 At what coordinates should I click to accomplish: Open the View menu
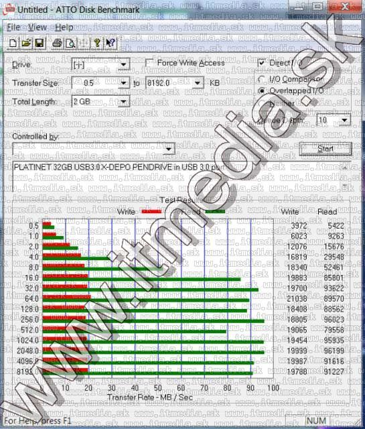click(x=38, y=27)
